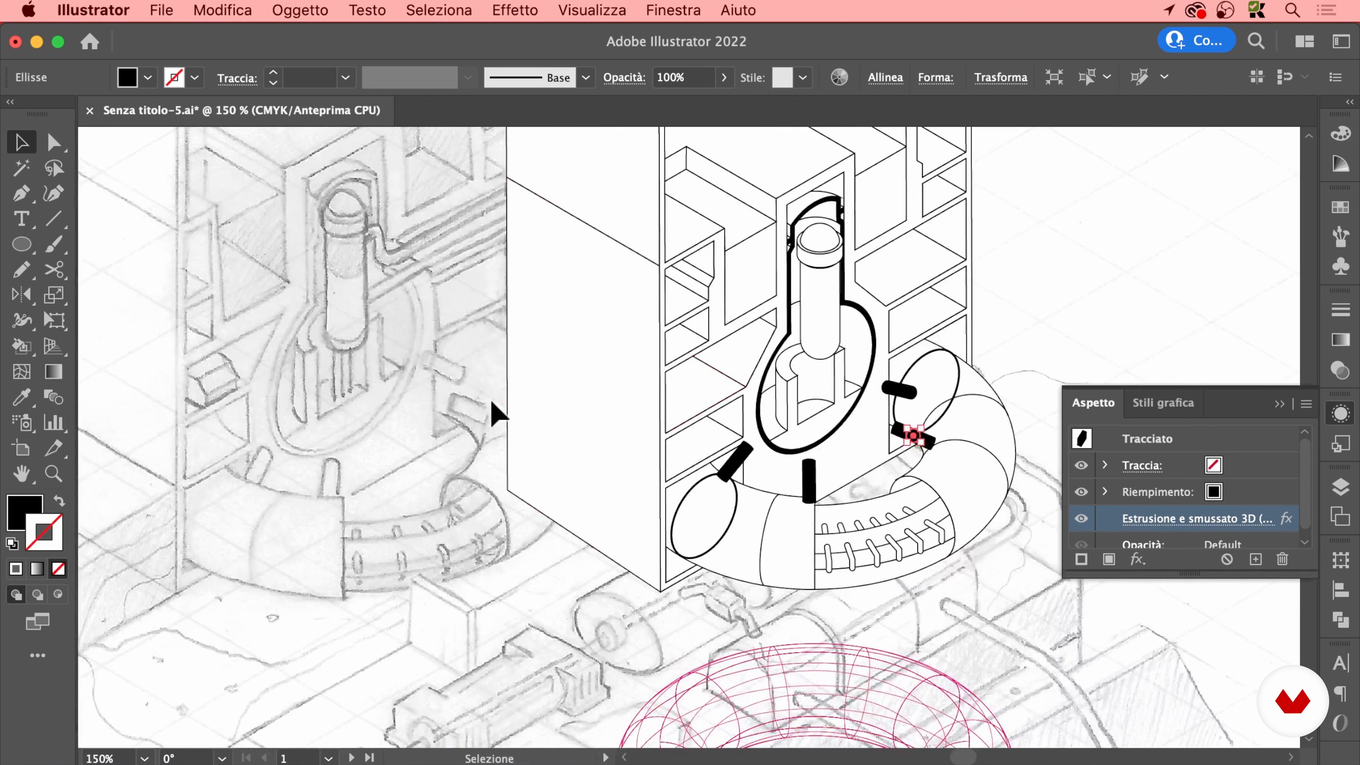Screen dimensions: 1360x765
Task: Click the Trasforma link
Action: [x=1001, y=78]
